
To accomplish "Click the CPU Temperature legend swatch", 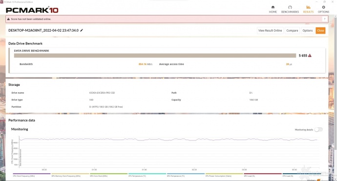I will (x=147, y=174).
